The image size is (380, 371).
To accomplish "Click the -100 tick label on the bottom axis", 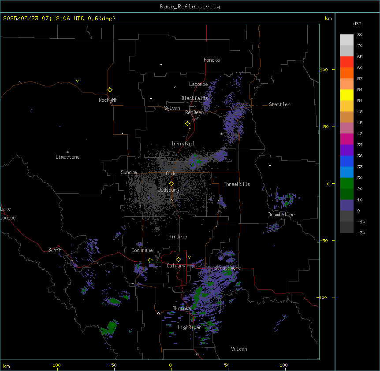I will [55, 365].
